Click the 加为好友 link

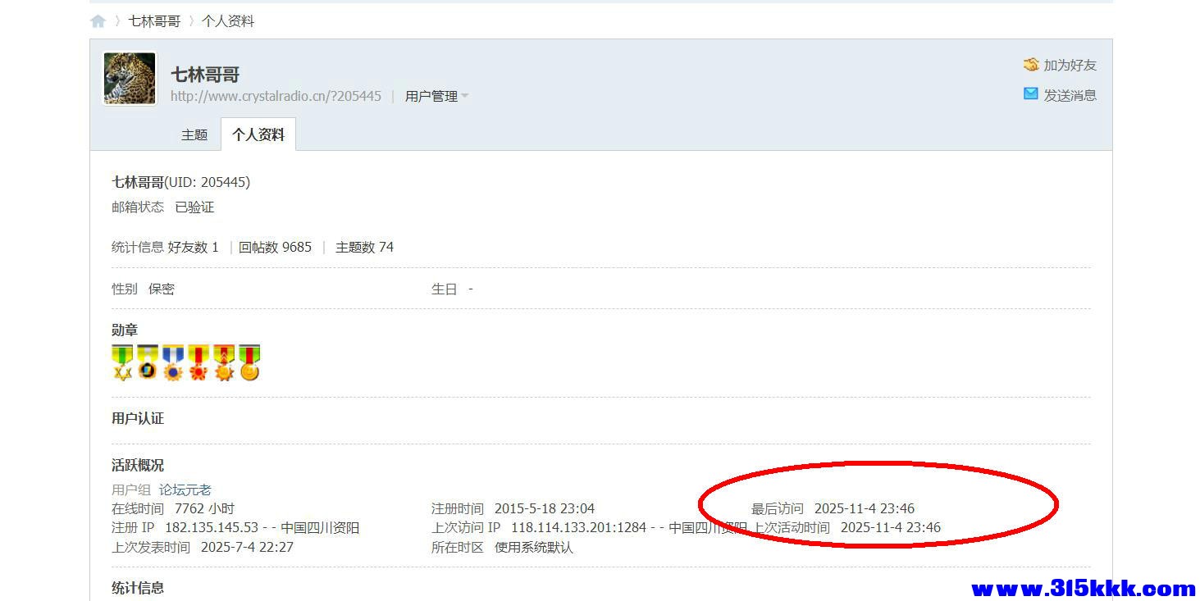[x=1069, y=64]
